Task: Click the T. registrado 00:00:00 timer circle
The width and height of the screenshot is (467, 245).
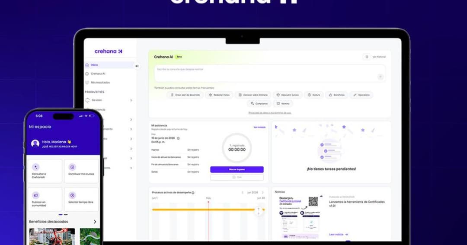Action: tap(237, 148)
